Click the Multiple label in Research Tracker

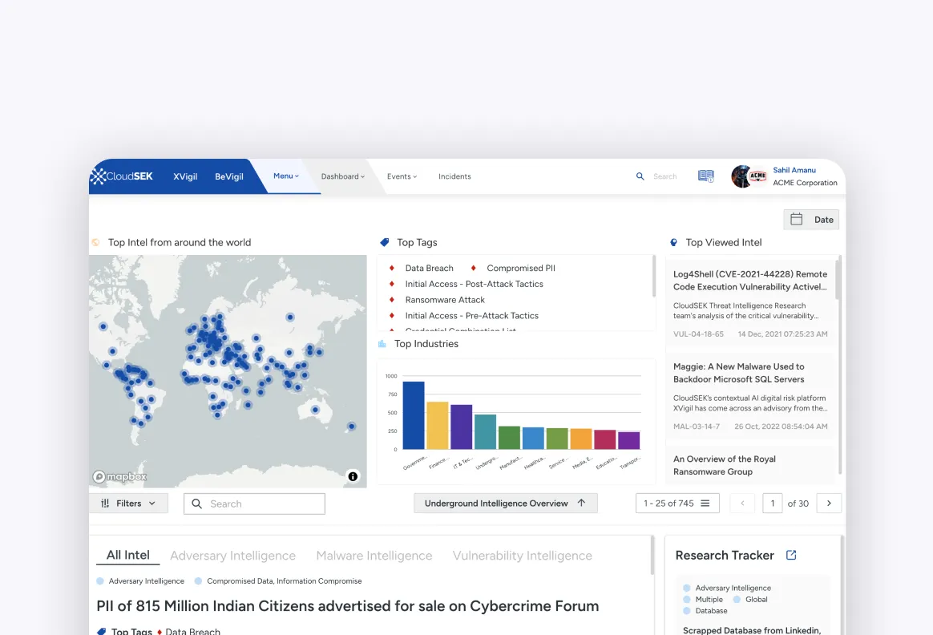[x=709, y=600]
